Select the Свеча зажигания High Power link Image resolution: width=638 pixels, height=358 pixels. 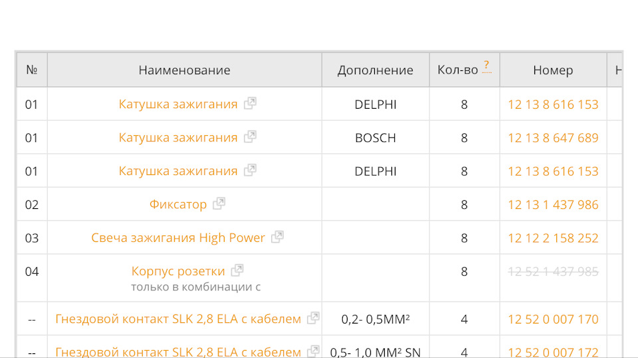point(178,237)
